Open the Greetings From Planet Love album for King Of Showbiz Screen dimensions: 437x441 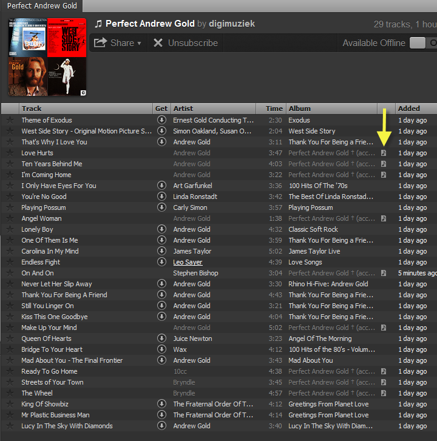click(329, 404)
